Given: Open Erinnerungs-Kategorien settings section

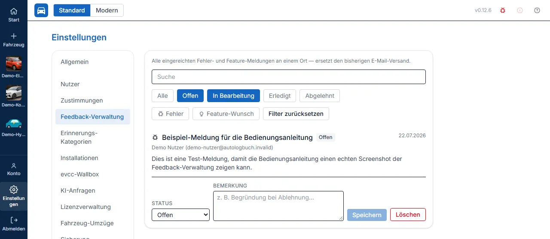Looking at the screenshot, I should tap(93, 137).
